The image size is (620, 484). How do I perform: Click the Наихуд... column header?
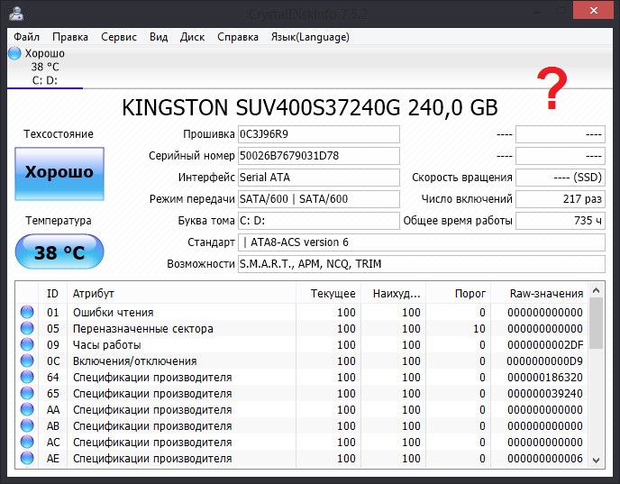tap(394, 294)
